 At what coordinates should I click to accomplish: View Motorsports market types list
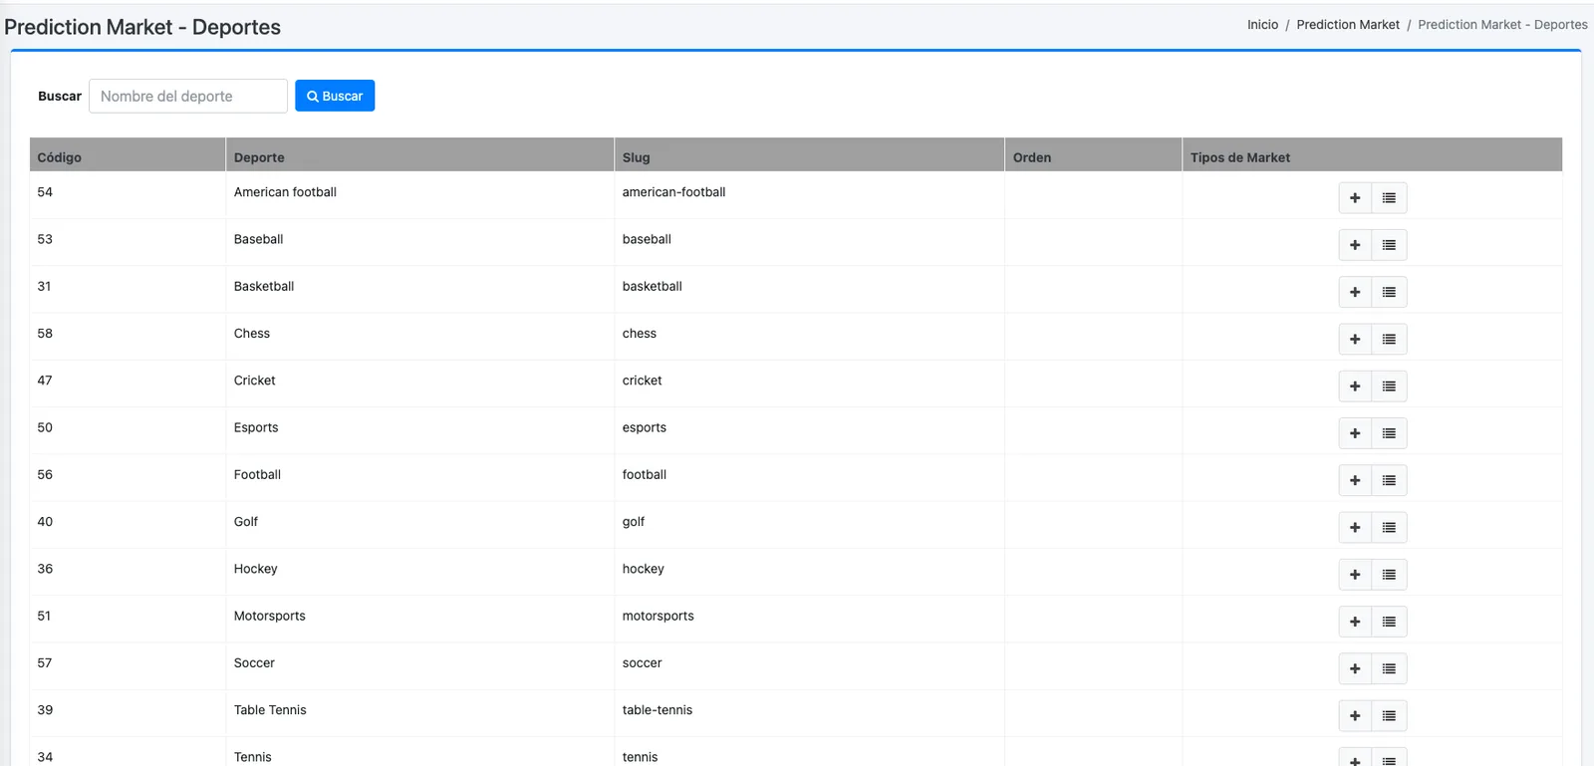click(x=1389, y=622)
